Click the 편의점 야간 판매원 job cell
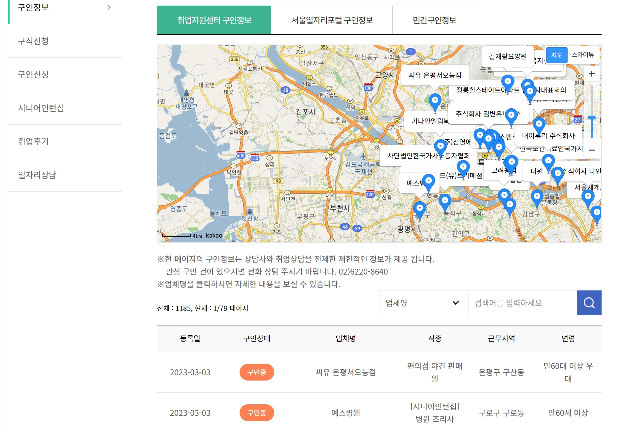626x434 pixels. click(x=435, y=372)
